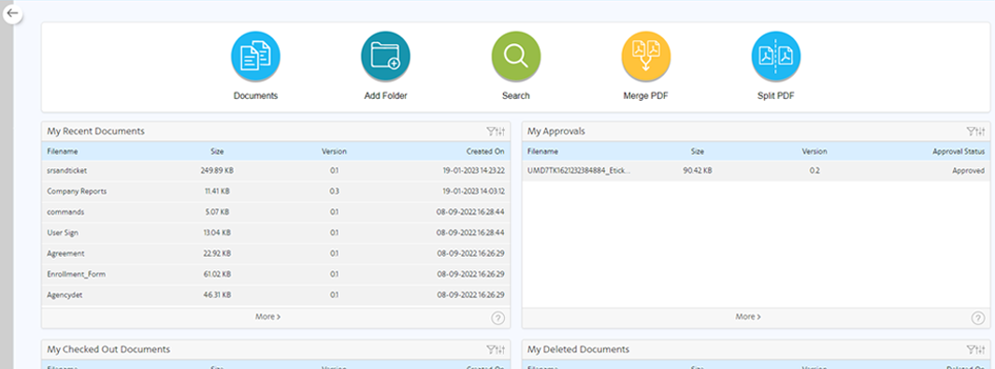This screenshot has width=995, height=369.
Task: Open the UMD7TK1621232384884_Etick approval file
Action: click(580, 171)
